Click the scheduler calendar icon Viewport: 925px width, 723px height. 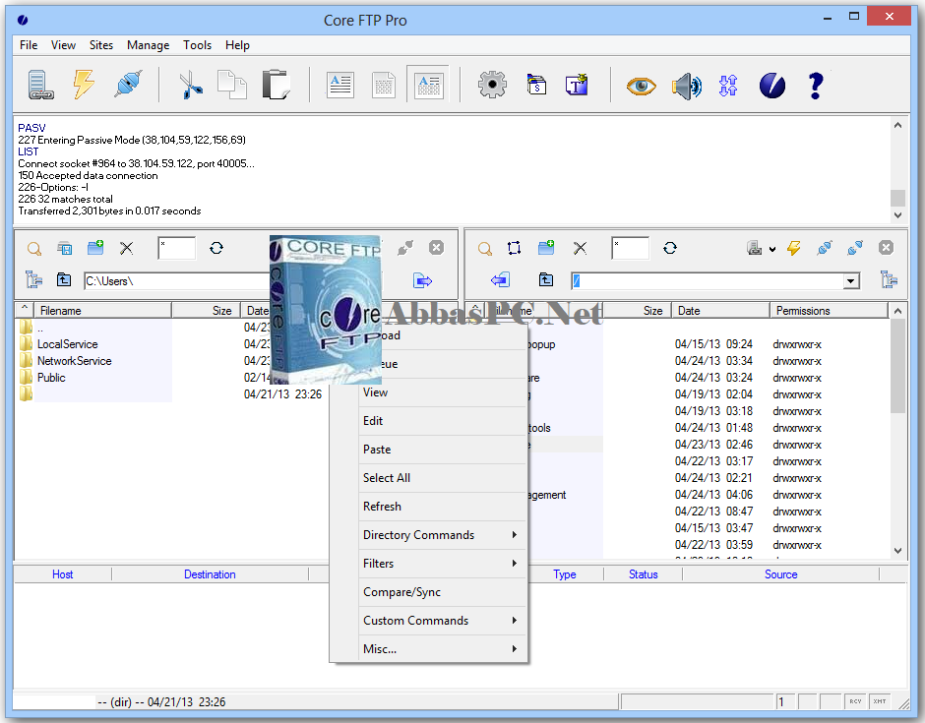536,85
